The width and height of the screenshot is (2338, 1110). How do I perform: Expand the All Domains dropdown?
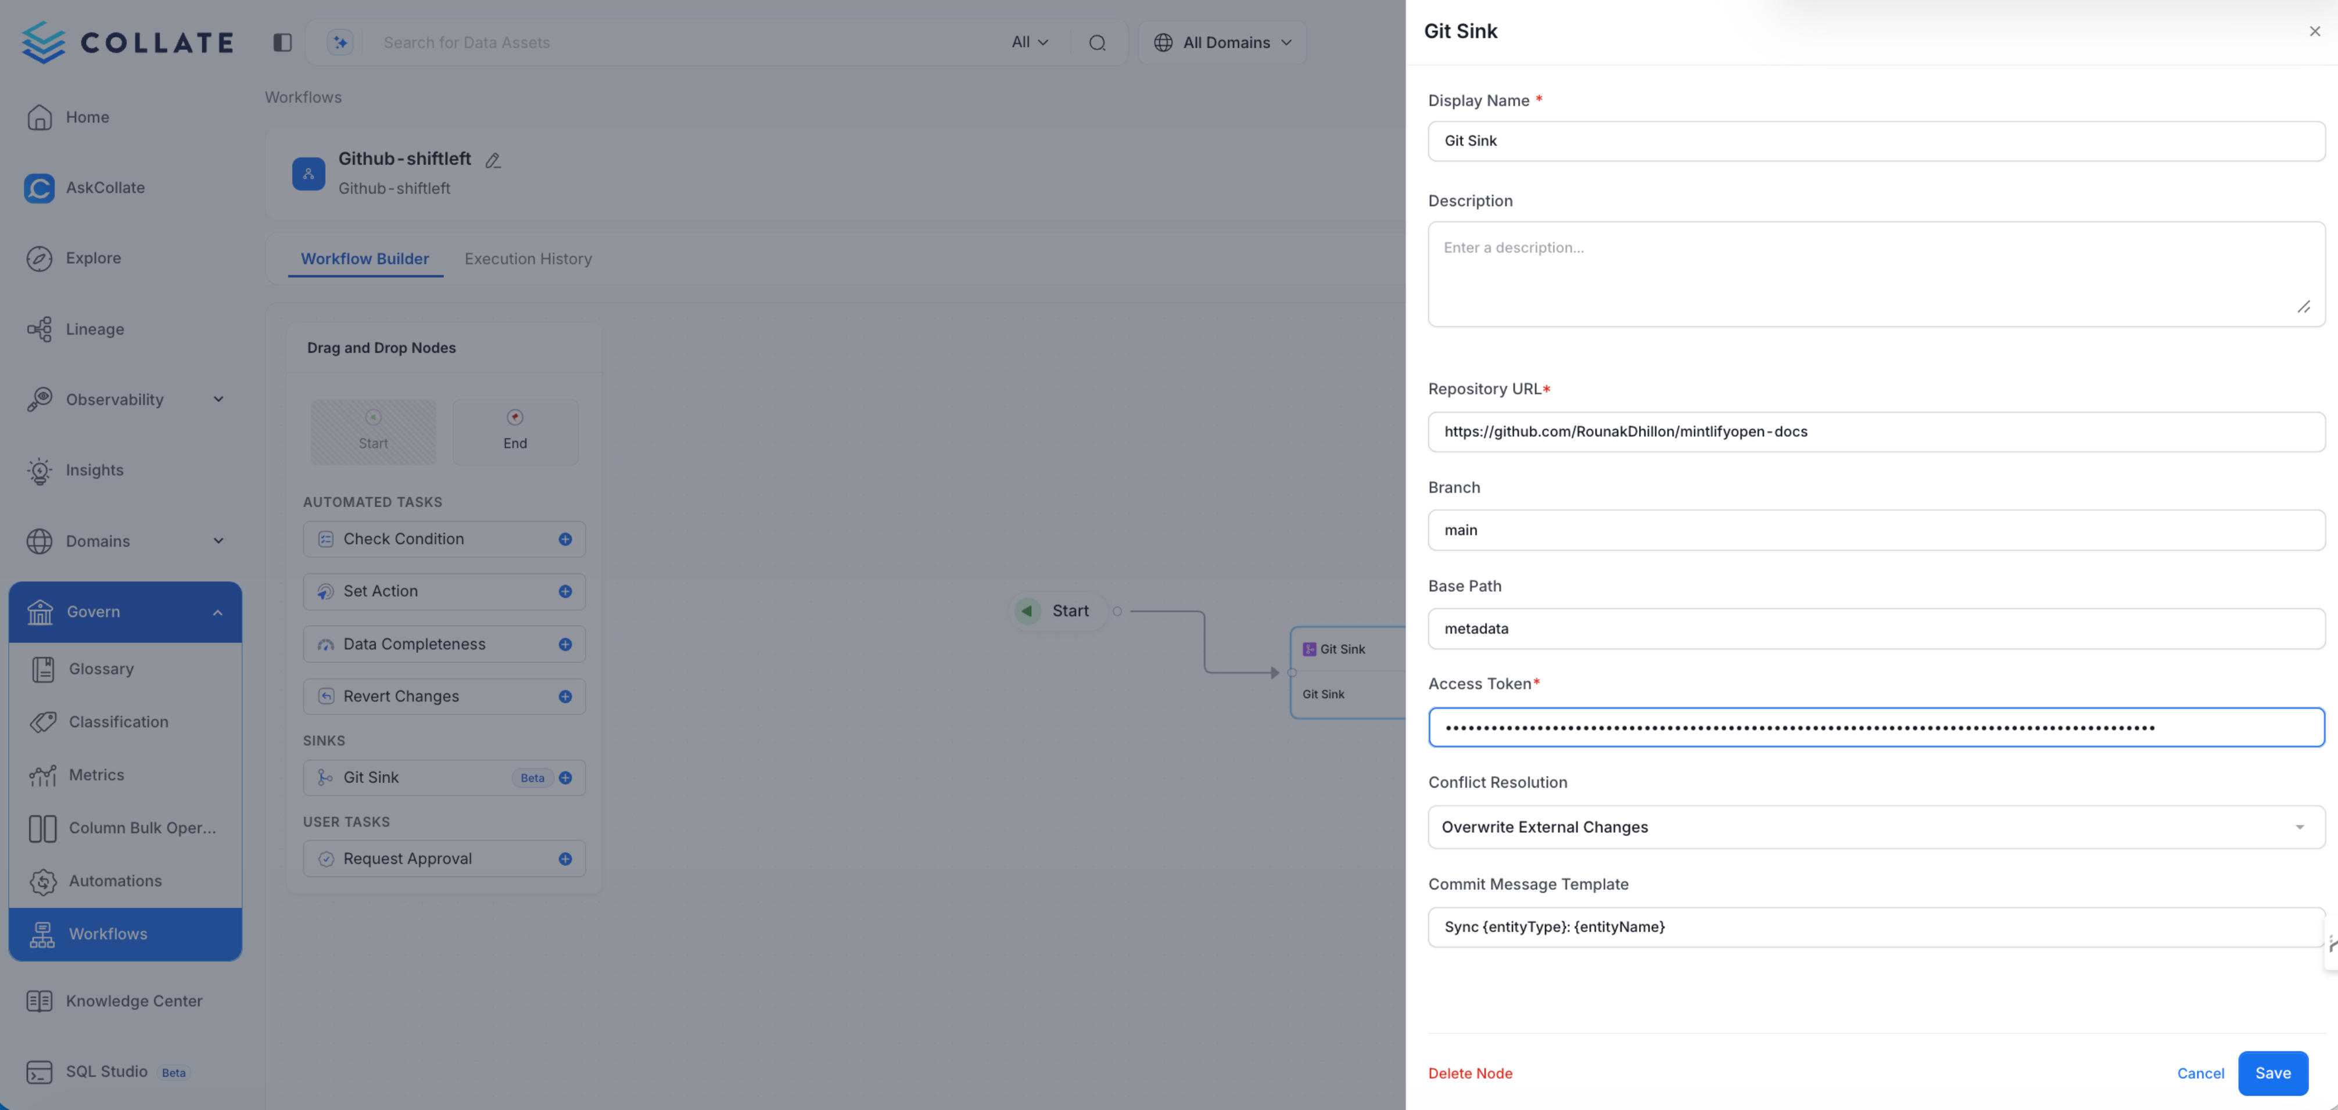(1222, 42)
